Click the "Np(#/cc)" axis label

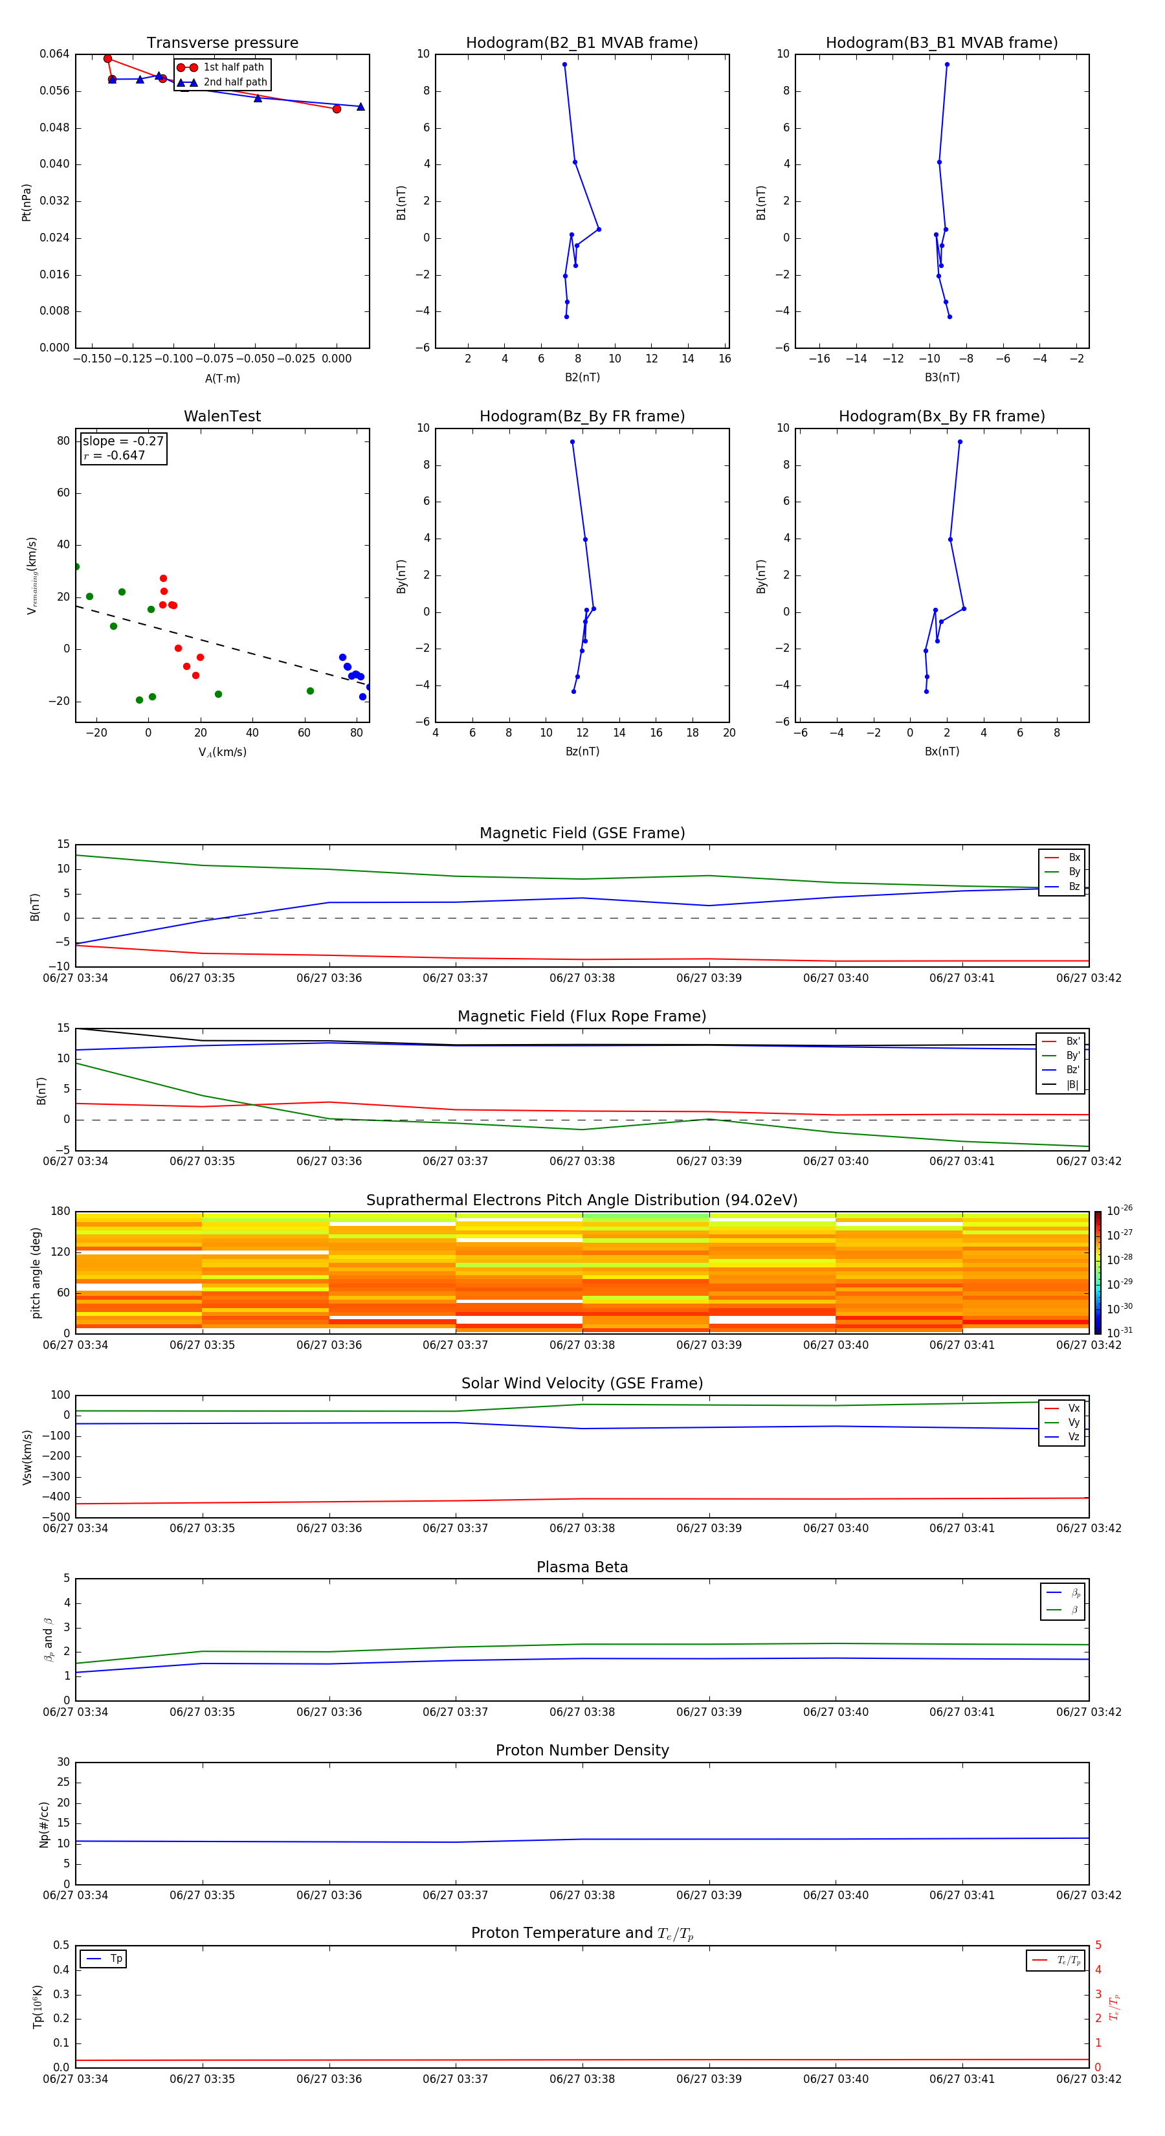point(44,1823)
